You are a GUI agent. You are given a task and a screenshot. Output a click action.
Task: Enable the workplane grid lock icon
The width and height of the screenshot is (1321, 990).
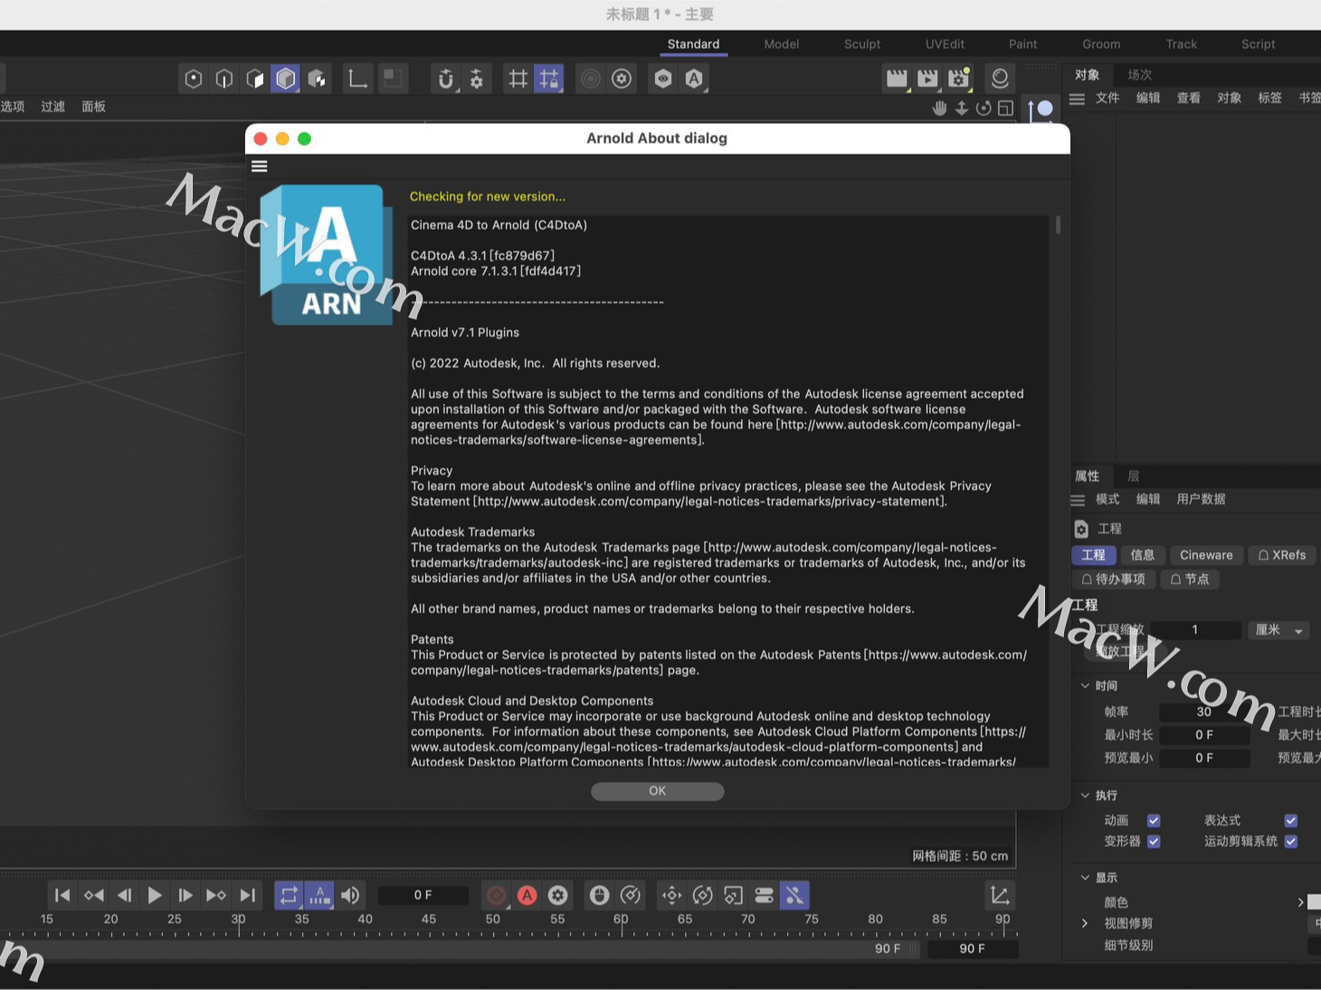click(548, 79)
